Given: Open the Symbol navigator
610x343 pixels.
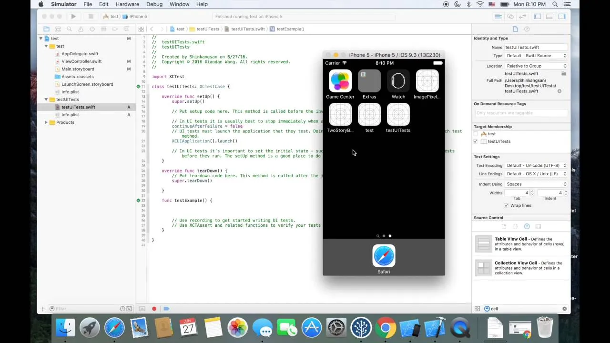Looking at the screenshot, I should [x=58, y=29].
